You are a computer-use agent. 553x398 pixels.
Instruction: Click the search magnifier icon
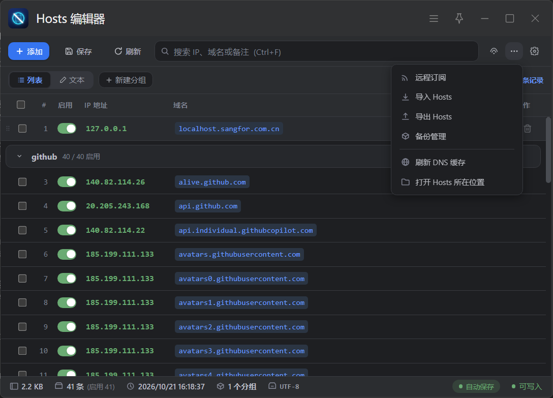pos(165,51)
